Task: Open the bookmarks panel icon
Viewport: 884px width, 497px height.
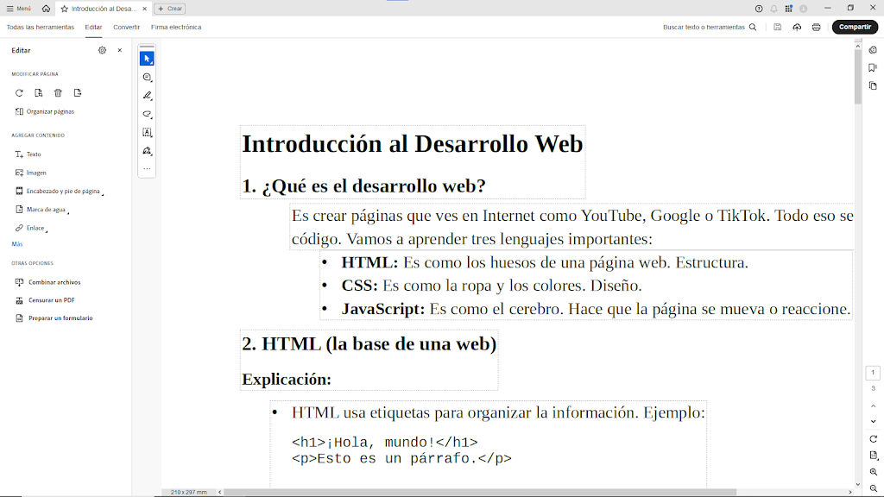Action: (873, 66)
